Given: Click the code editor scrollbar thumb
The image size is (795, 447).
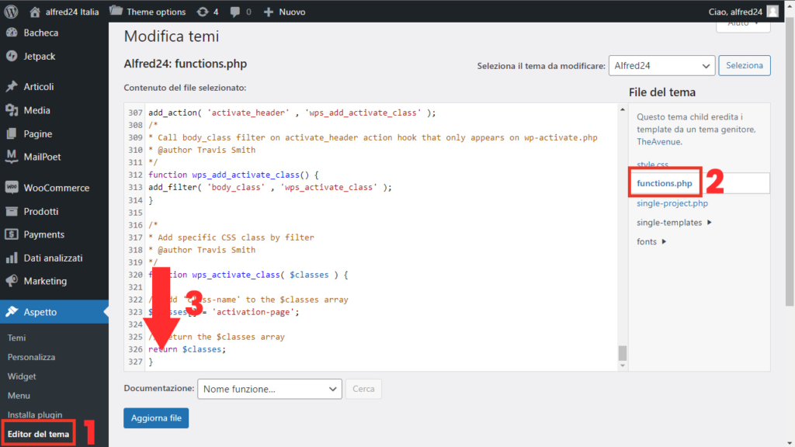Looking at the screenshot, I should click(622, 353).
